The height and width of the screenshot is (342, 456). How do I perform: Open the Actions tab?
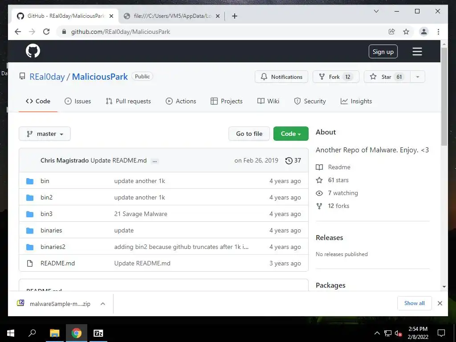tap(181, 101)
